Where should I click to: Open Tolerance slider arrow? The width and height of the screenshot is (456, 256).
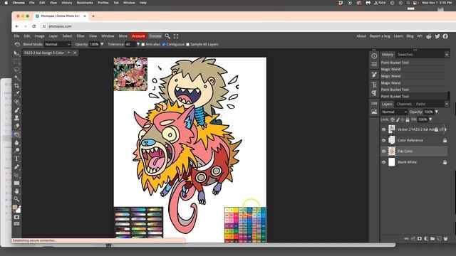tap(138, 44)
